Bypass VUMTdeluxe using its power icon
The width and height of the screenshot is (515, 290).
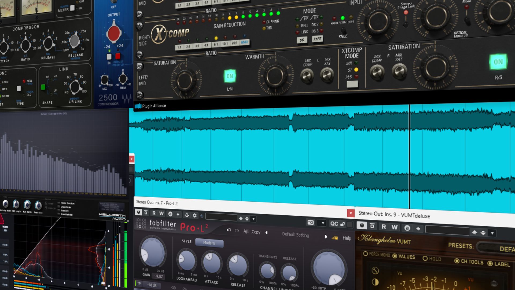tap(362, 225)
